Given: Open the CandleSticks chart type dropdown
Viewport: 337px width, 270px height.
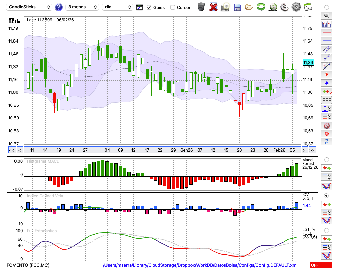Looking at the screenshot, I should 30,7.
